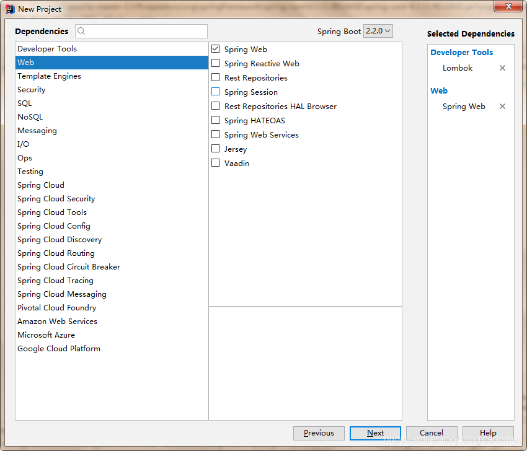The width and height of the screenshot is (527, 451).
Task: Select Spring Cloud Circuit Breaker category
Action: (x=112, y=267)
